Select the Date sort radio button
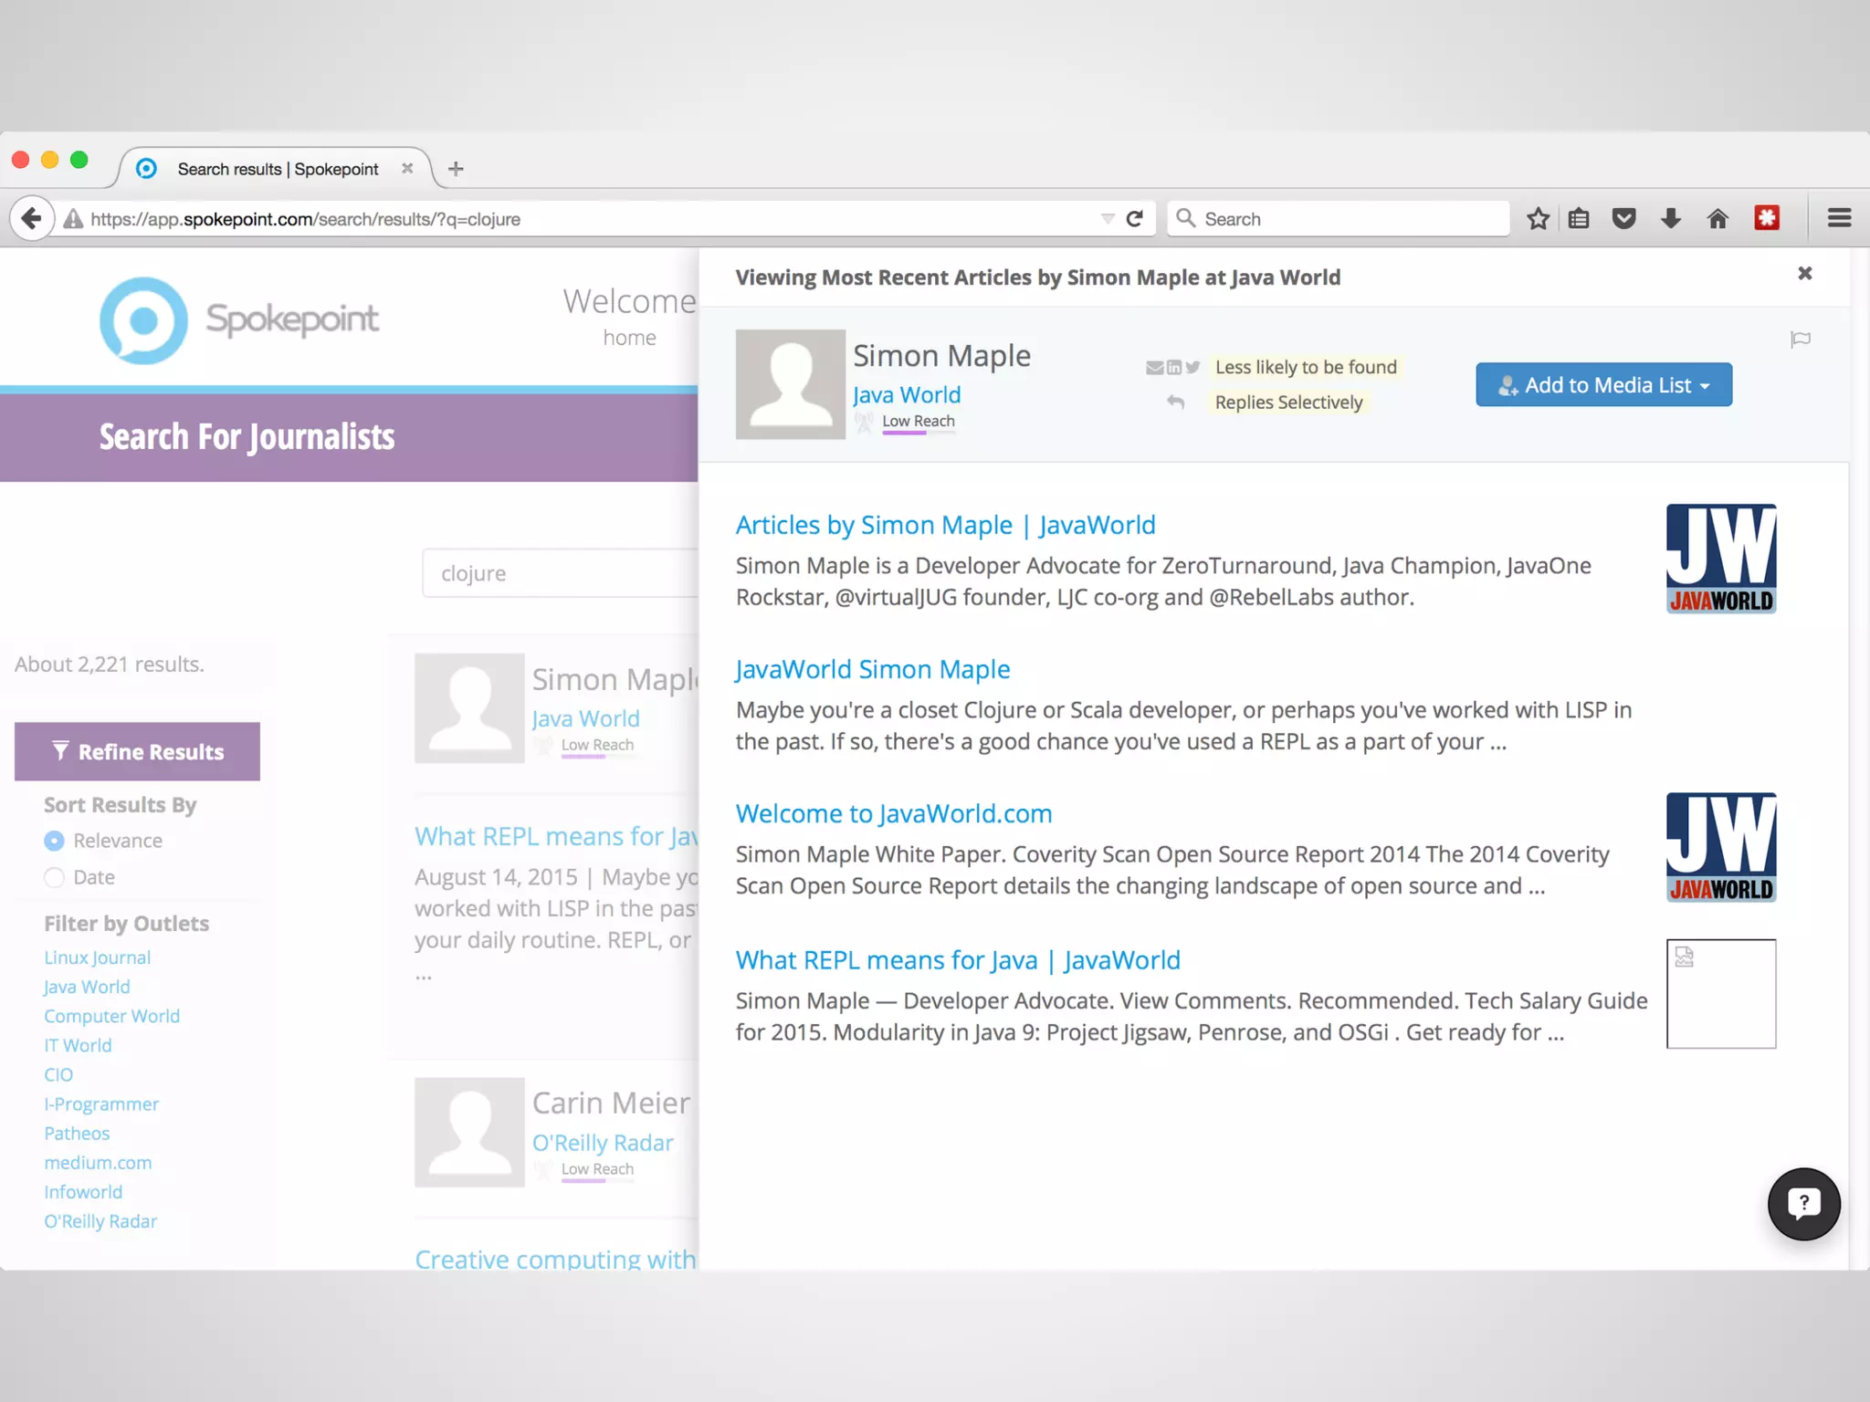Screen dimensions: 1870x1402 [55, 877]
